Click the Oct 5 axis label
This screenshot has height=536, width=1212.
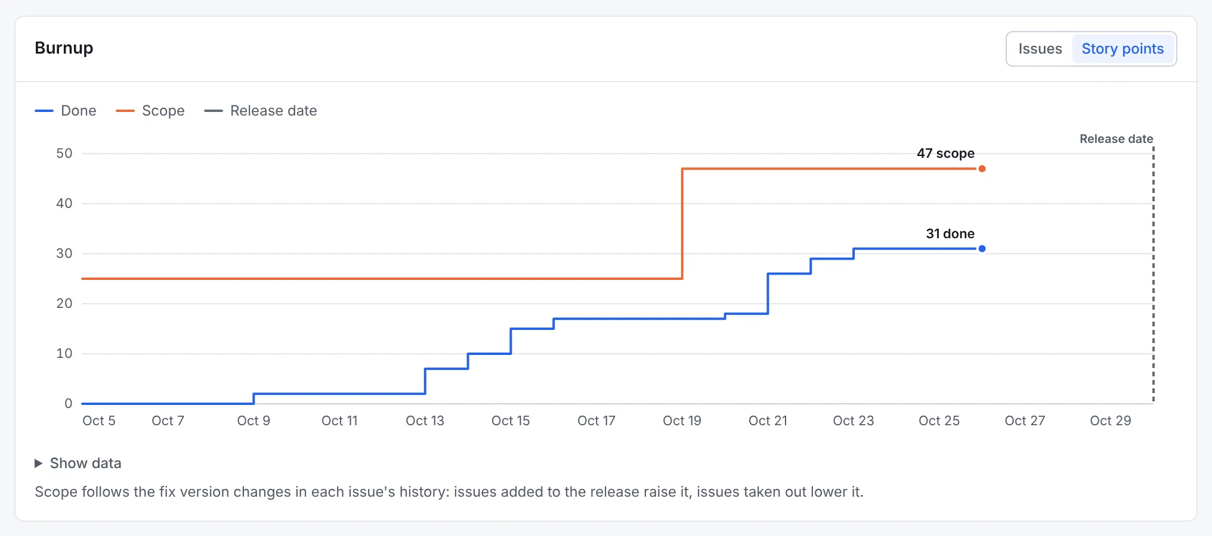99,420
